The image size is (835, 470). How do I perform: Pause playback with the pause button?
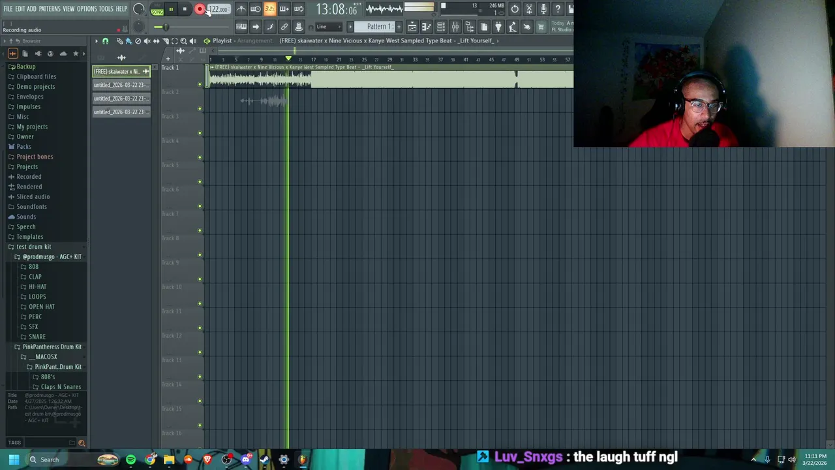click(x=171, y=9)
